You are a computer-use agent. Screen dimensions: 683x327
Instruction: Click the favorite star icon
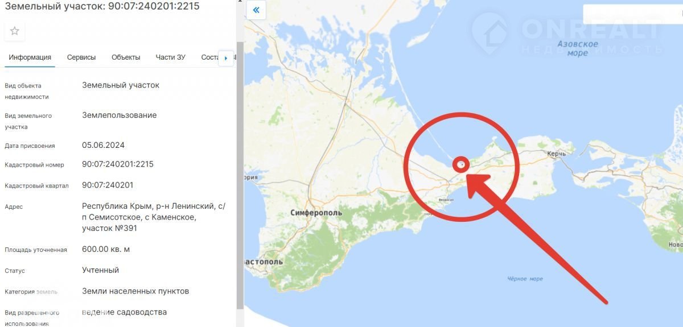15,31
